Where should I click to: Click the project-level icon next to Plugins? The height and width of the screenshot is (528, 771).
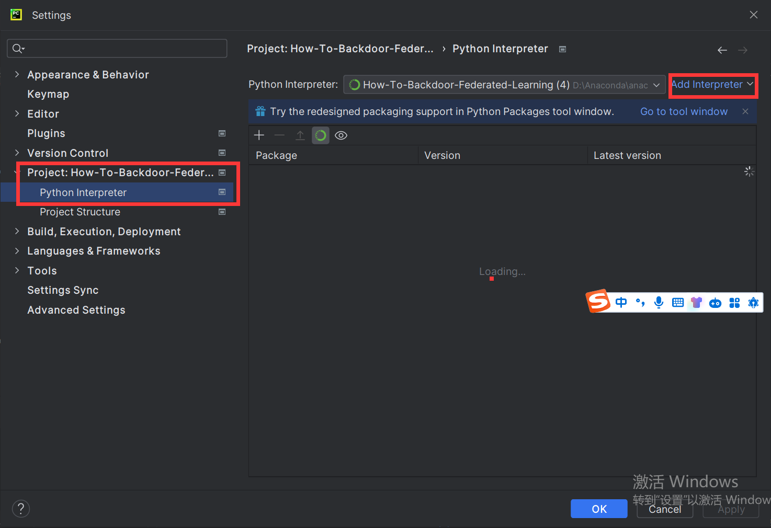coord(222,133)
